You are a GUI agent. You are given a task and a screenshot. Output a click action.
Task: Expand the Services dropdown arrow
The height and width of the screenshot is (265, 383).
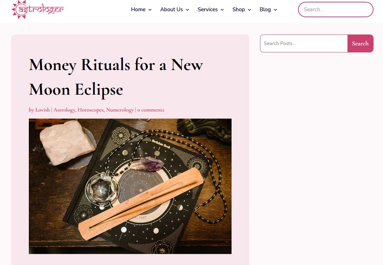[222, 10]
